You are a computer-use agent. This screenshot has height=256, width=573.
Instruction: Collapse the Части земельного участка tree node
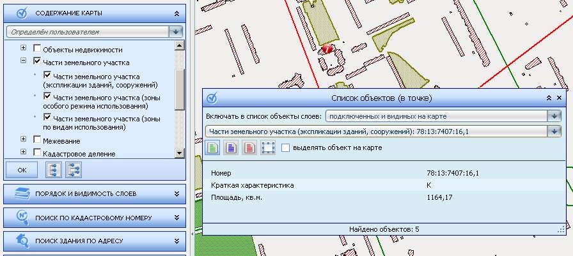pyautogui.click(x=24, y=61)
